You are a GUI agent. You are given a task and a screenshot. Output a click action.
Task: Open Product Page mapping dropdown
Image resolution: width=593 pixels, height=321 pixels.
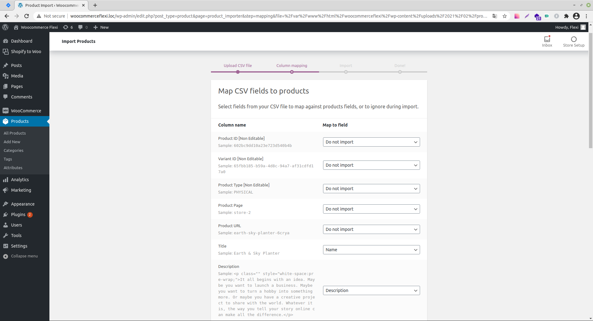[371, 209]
